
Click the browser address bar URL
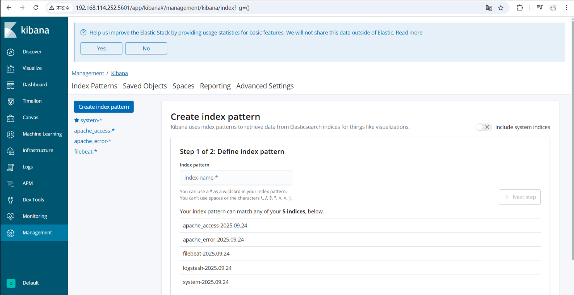[x=162, y=8]
